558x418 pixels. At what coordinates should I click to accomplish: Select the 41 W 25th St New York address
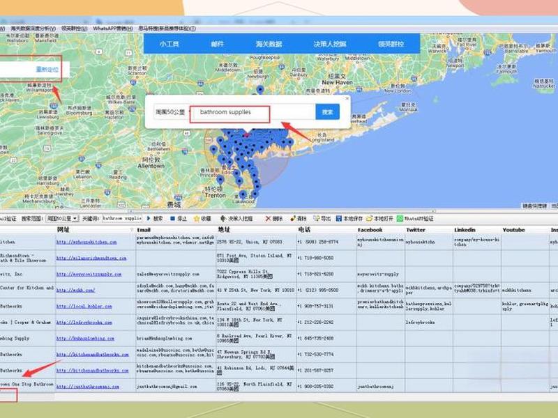(x=255, y=290)
